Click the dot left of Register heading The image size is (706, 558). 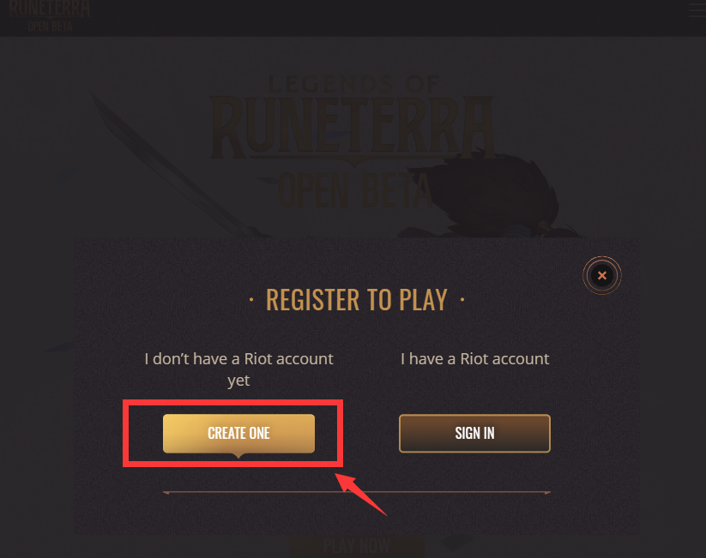point(251,300)
